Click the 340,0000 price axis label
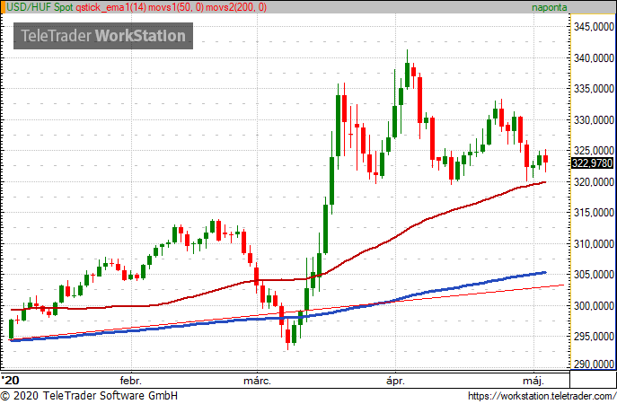Screen dimensions: 617x404 594,58
